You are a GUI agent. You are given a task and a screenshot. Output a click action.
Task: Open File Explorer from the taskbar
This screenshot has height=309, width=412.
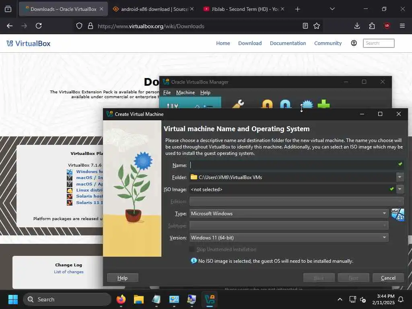click(x=138, y=299)
